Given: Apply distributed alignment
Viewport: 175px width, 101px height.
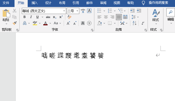Looking at the screenshot, I should click(x=125, y=17).
